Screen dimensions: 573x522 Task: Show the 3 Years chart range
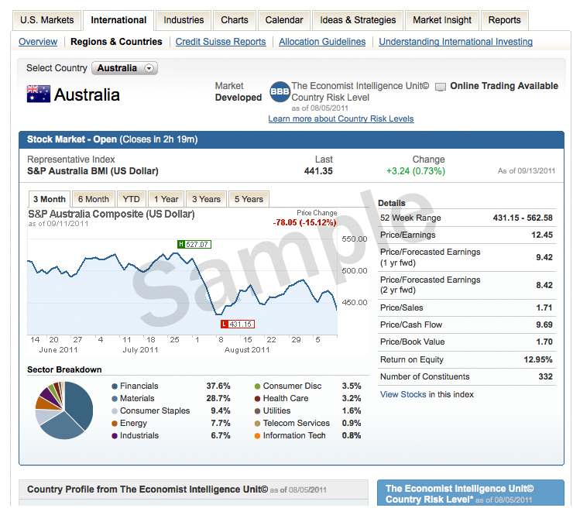pyautogui.click(x=207, y=199)
